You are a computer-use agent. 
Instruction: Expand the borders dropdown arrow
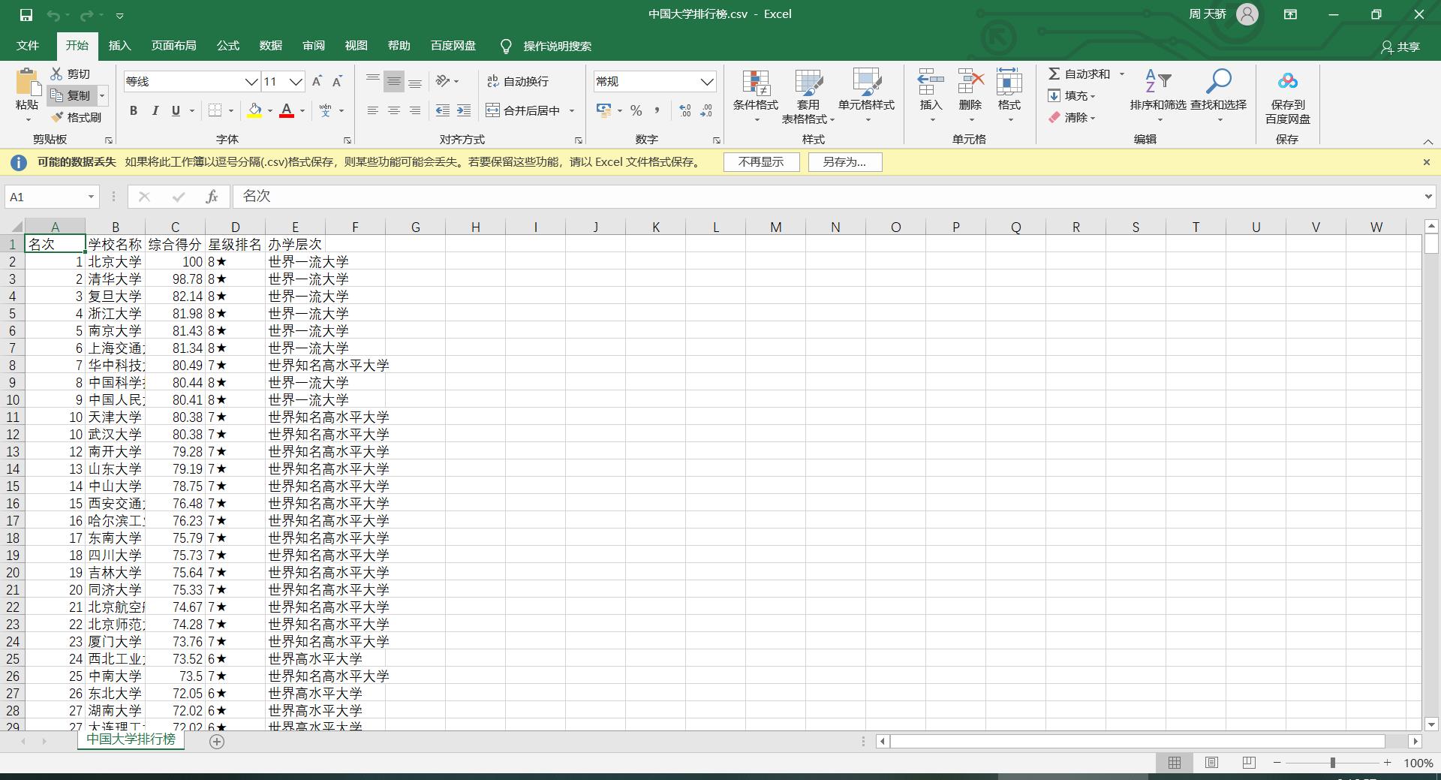click(x=231, y=110)
